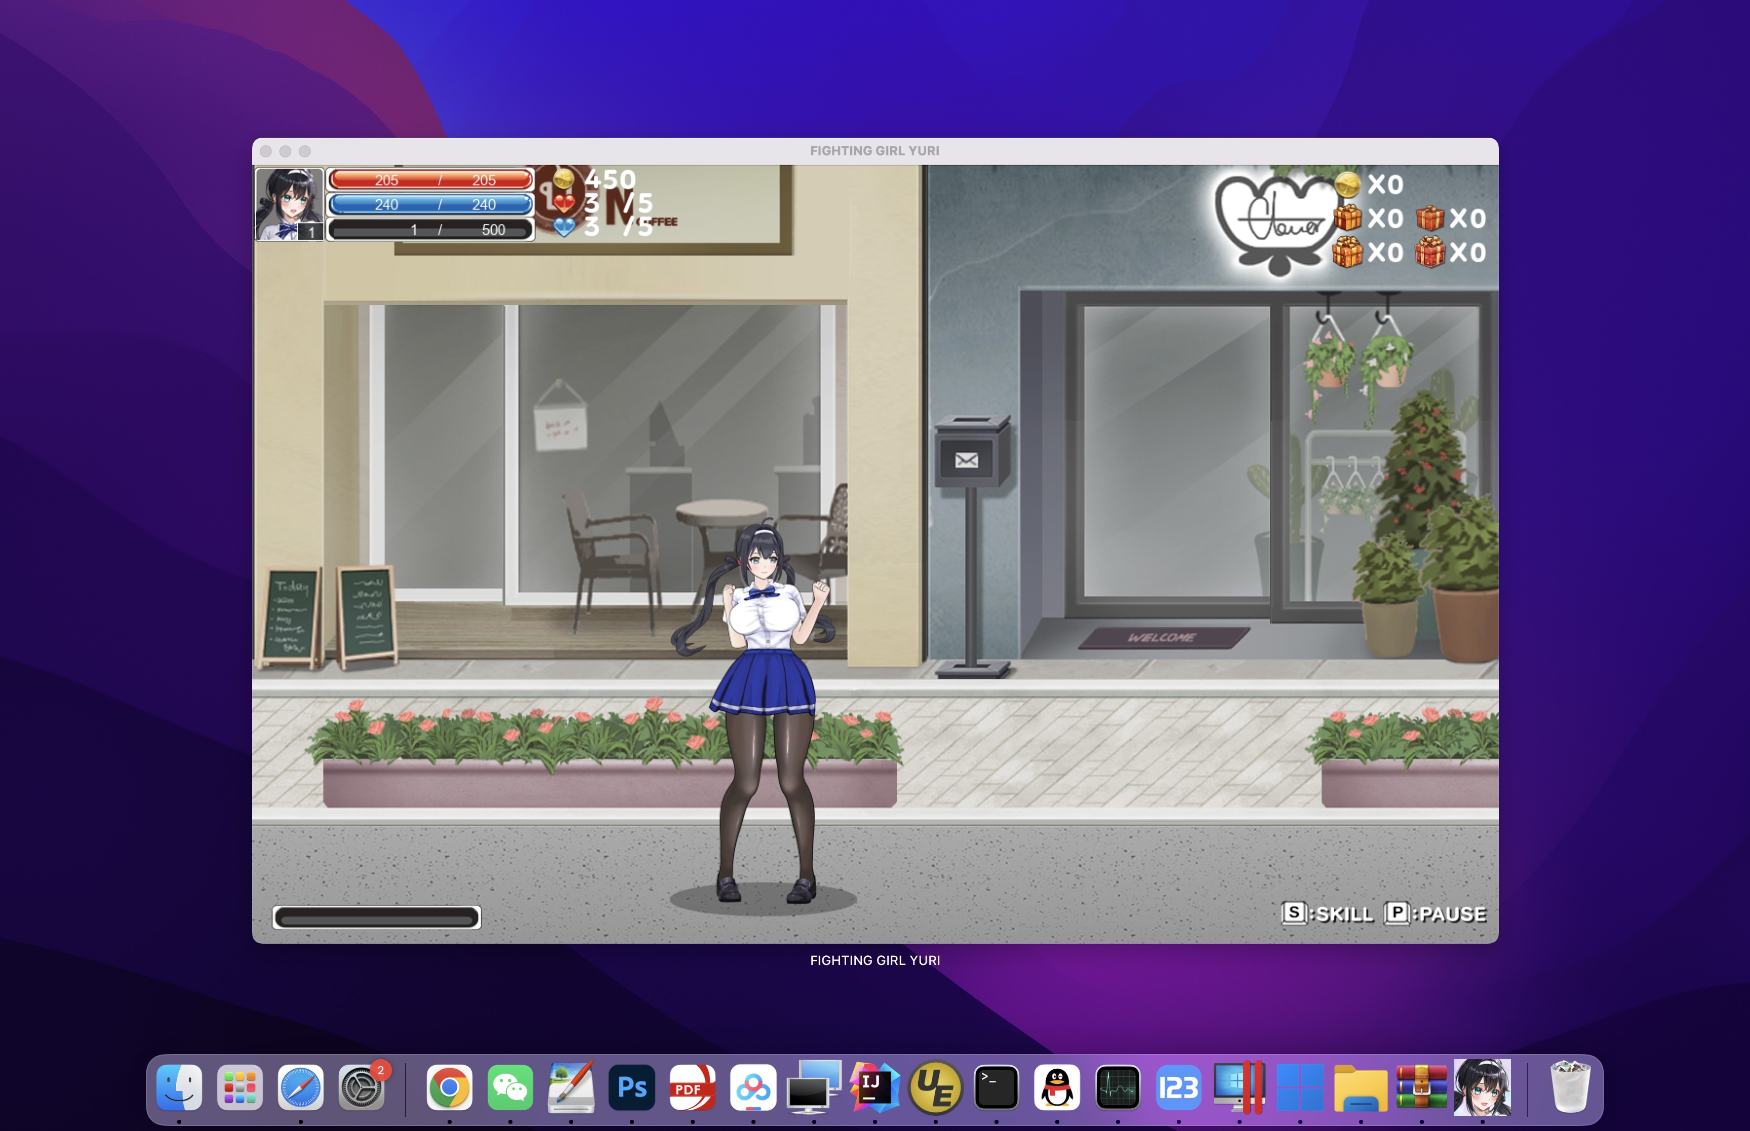Select the plain orange gift box icon
This screenshot has height=1131, width=1750.
pyautogui.click(x=1347, y=217)
